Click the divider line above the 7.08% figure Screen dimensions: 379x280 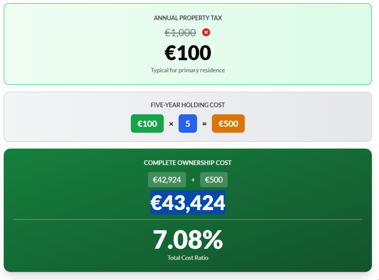[x=188, y=219]
